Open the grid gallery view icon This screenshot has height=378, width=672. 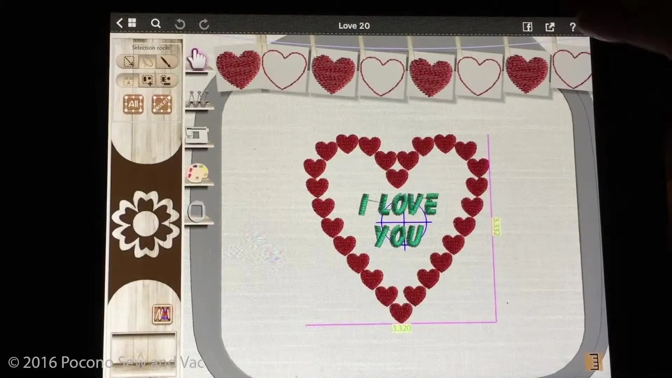[x=132, y=23]
